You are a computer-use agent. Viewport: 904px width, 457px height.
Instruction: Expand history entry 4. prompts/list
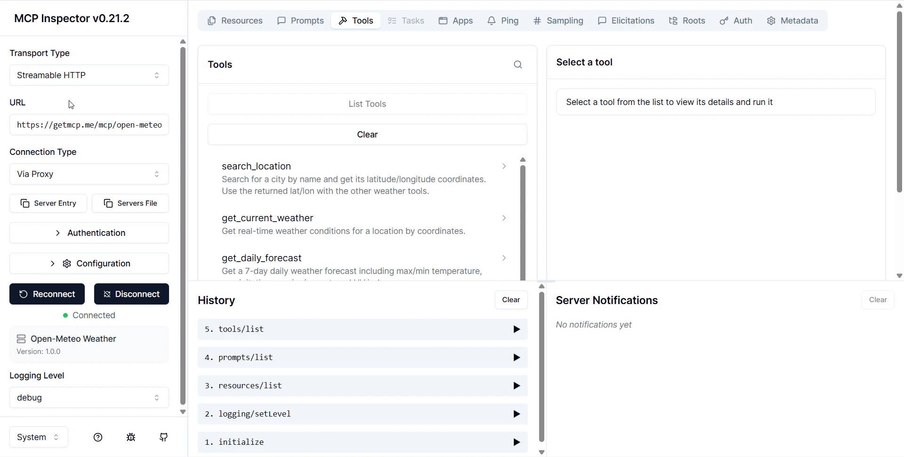(363, 358)
